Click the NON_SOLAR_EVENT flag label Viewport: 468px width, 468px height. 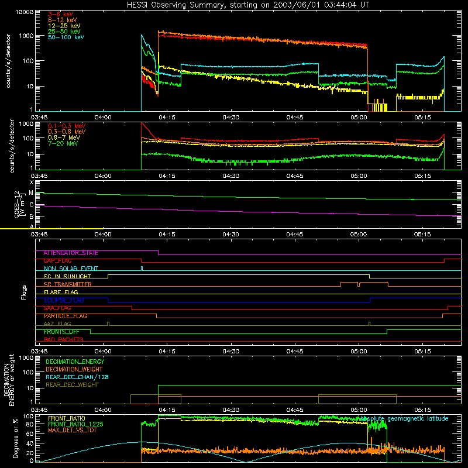[x=71, y=269]
